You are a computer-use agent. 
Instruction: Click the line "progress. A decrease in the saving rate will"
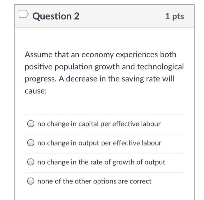tap(99, 79)
